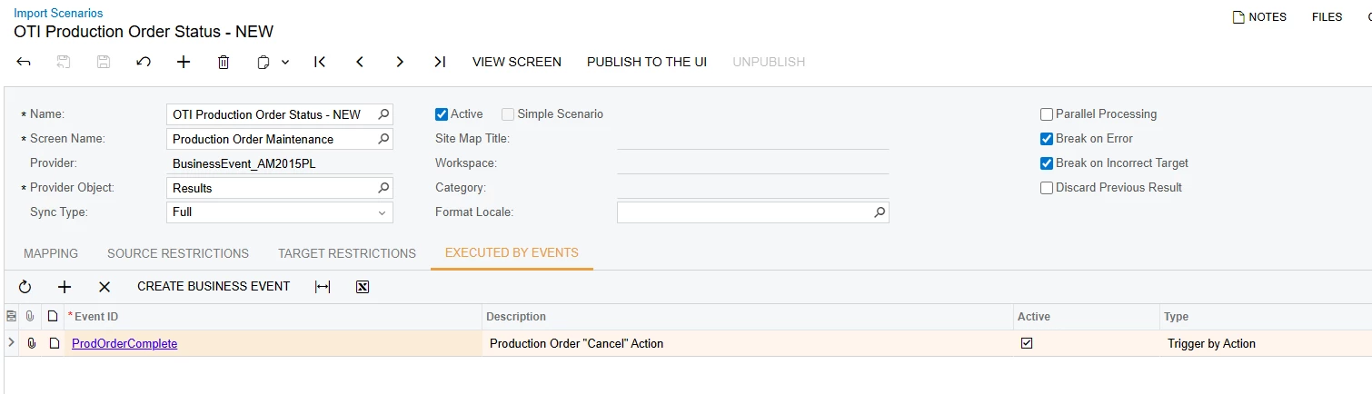This screenshot has width=1372, height=394.
Task: Enable Parallel Processing option
Action: (1047, 114)
